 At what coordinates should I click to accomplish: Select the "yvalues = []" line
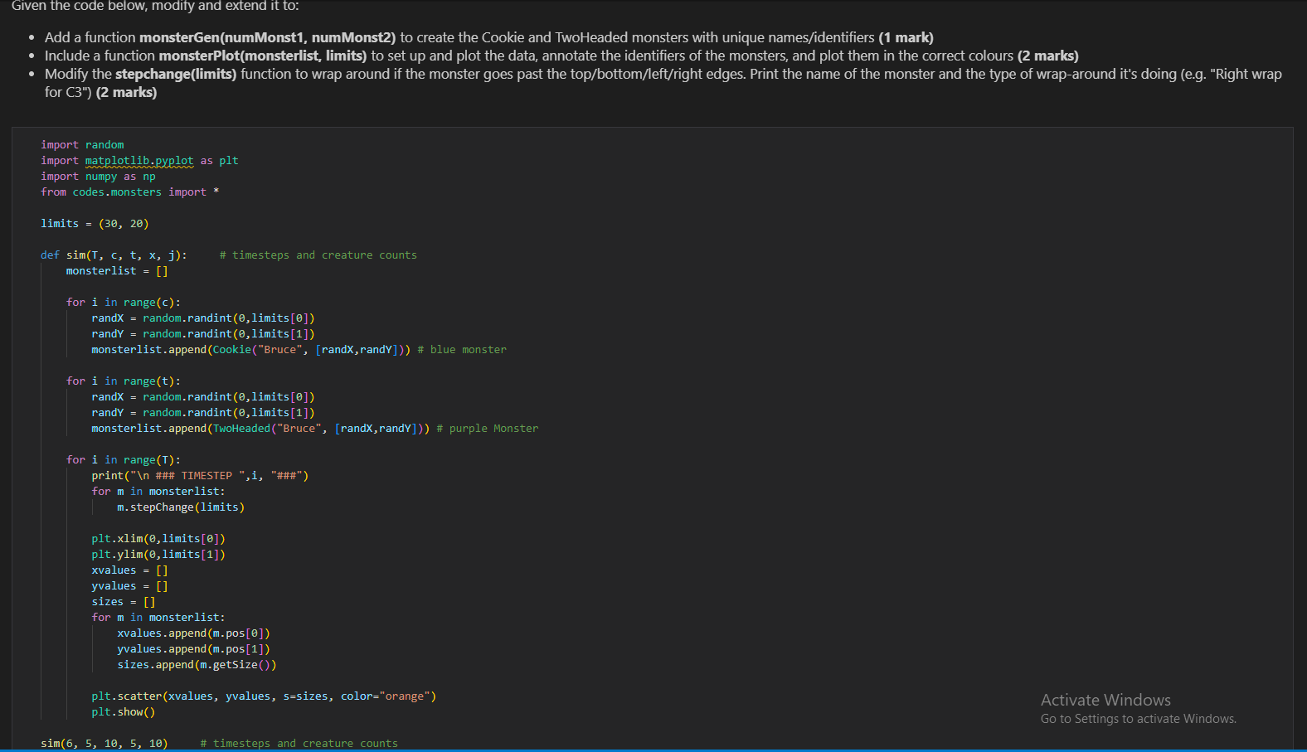[129, 586]
